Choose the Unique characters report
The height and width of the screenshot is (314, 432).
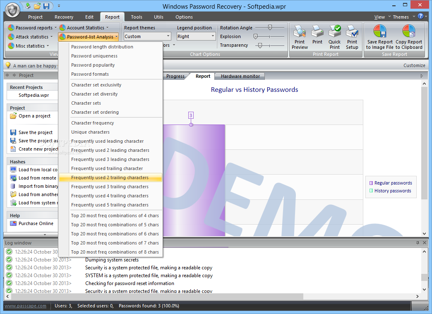[x=111, y=132]
